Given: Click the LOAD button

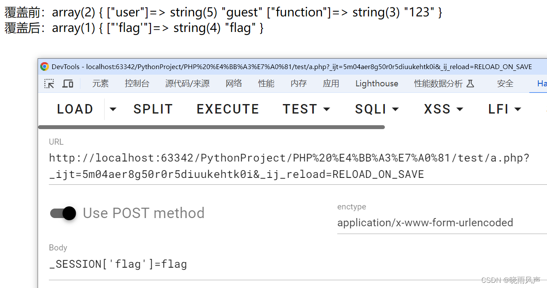Looking at the screenshot, I should coord(75,109).
